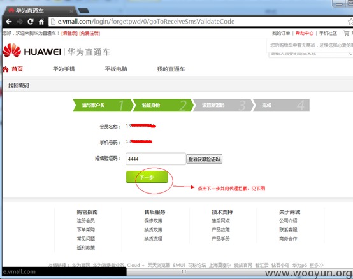Open the shopping cart icon
Viewport: 353px width, 279px height.
[346, 33]
